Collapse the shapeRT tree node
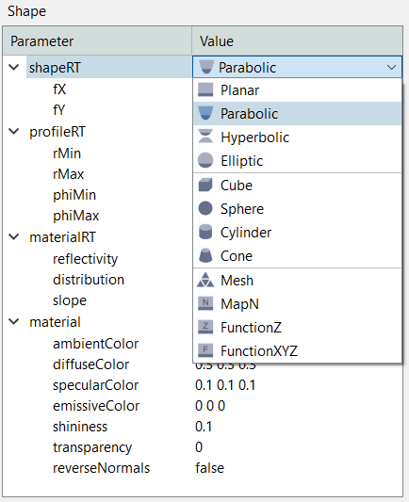 tap(14, 68)
